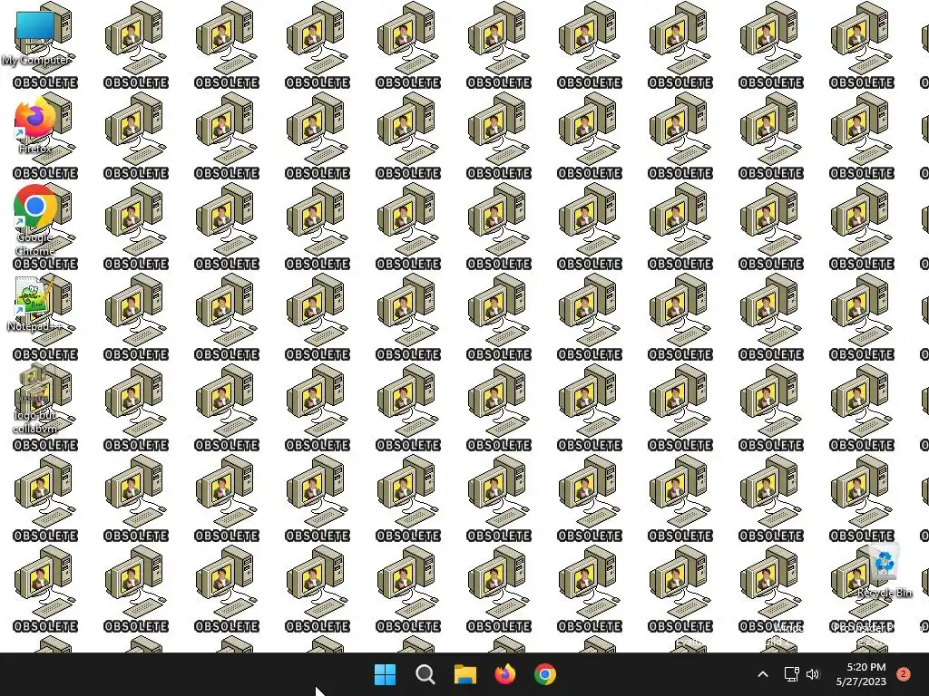929x696 pixels.
Task: Open File Explorer from the taskbar
Action: point(465,674)
